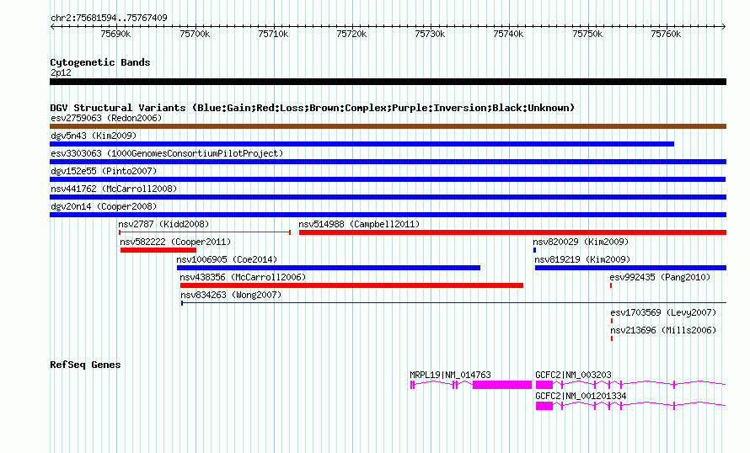Select the first exon block of GCFC2 NM_003203
This screenshot has width=750, height=453.
pos(544,385)
